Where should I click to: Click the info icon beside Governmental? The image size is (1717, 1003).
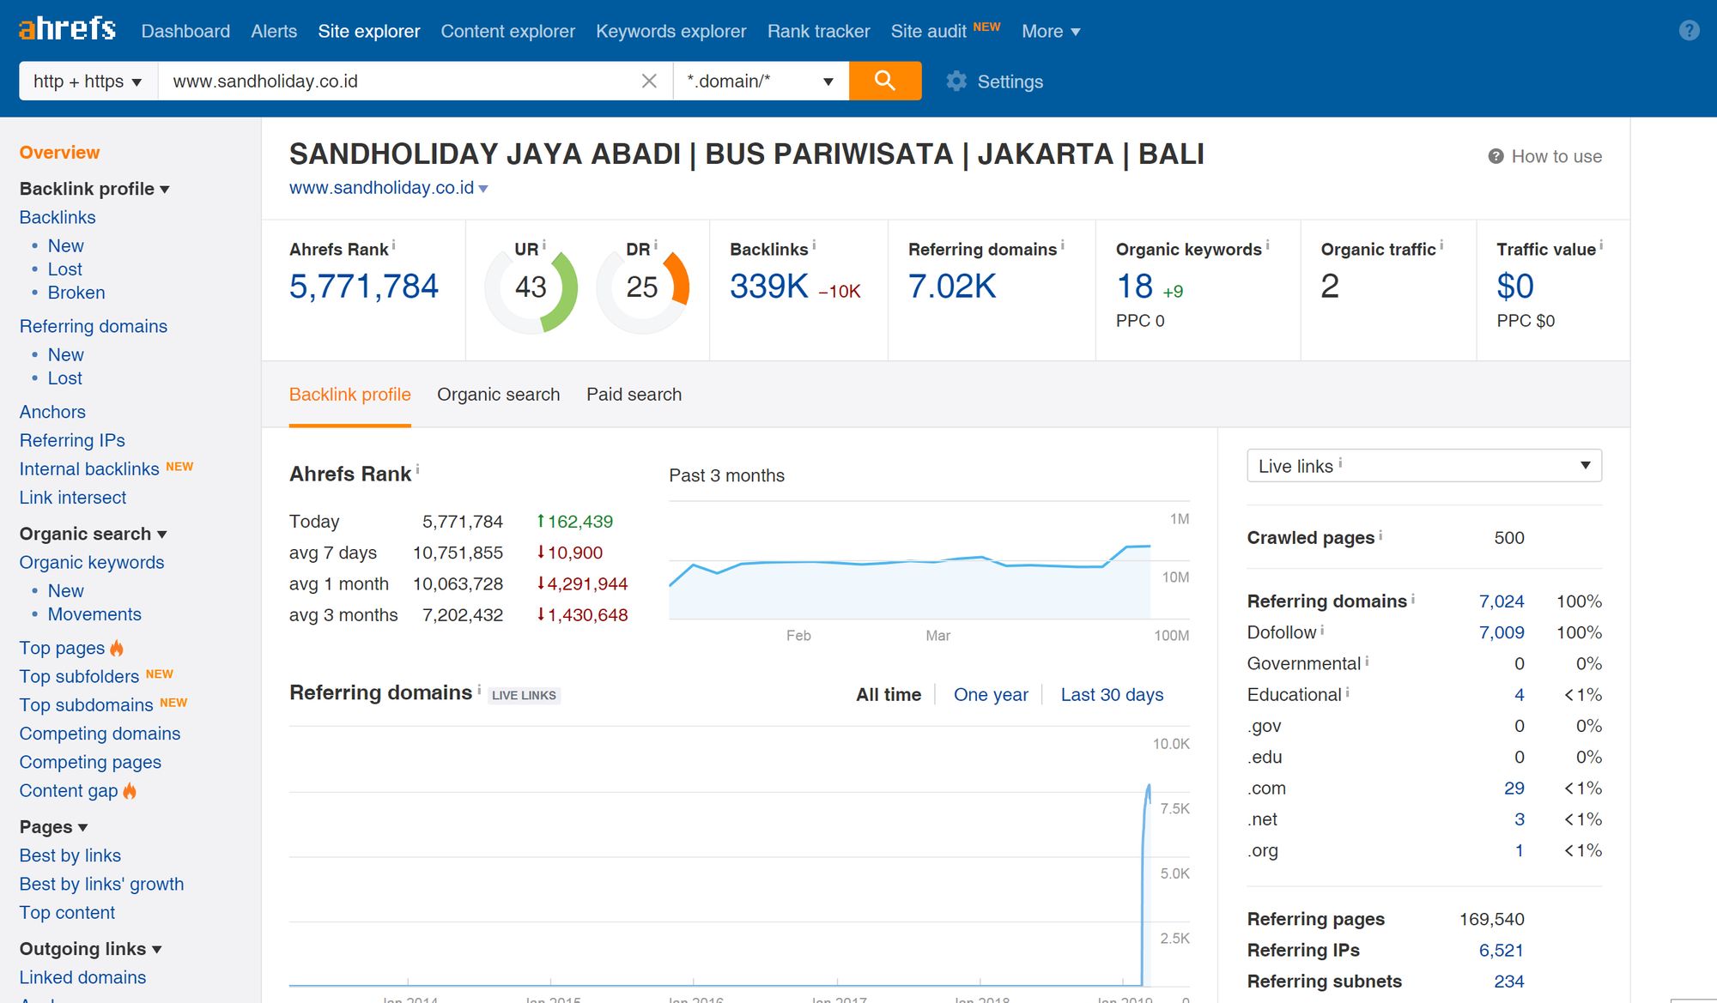pyautogui.click(x=1367, y=661)
